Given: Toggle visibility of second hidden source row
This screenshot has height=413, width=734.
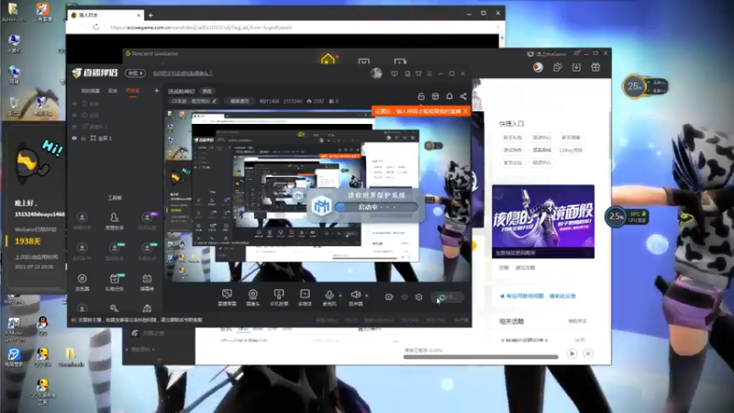Looking at the screenshot, I should 74,116.
